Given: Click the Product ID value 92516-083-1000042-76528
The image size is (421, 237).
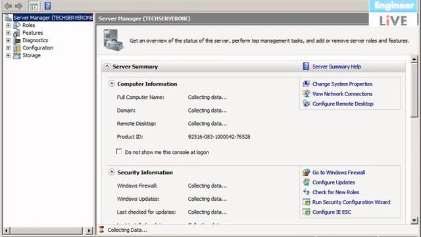Looking at the screenshot, I should pos(219,137).
